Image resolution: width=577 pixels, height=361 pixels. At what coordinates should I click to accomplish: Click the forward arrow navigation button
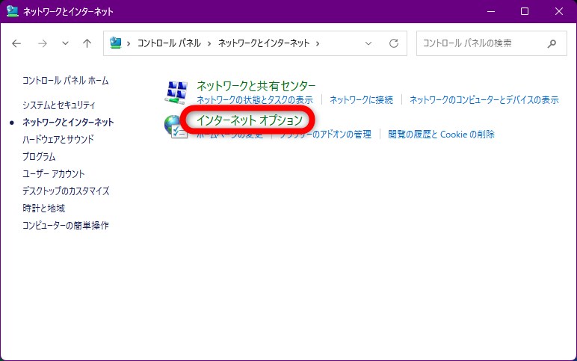(x=42, y=43)
